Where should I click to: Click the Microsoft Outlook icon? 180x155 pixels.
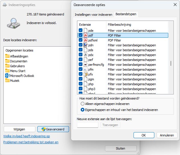pos(7,75)
